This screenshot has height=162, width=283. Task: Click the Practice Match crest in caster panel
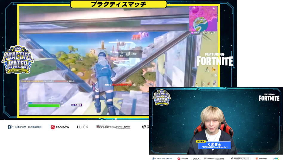click(162, 98)
